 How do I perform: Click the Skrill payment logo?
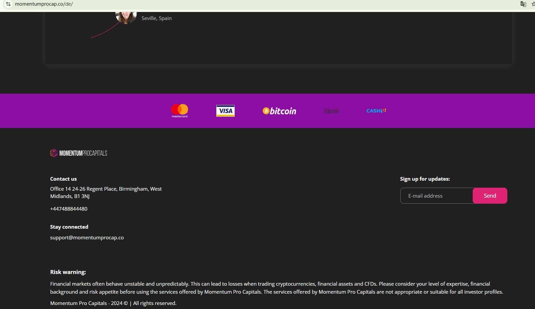[x=331, y=111]
